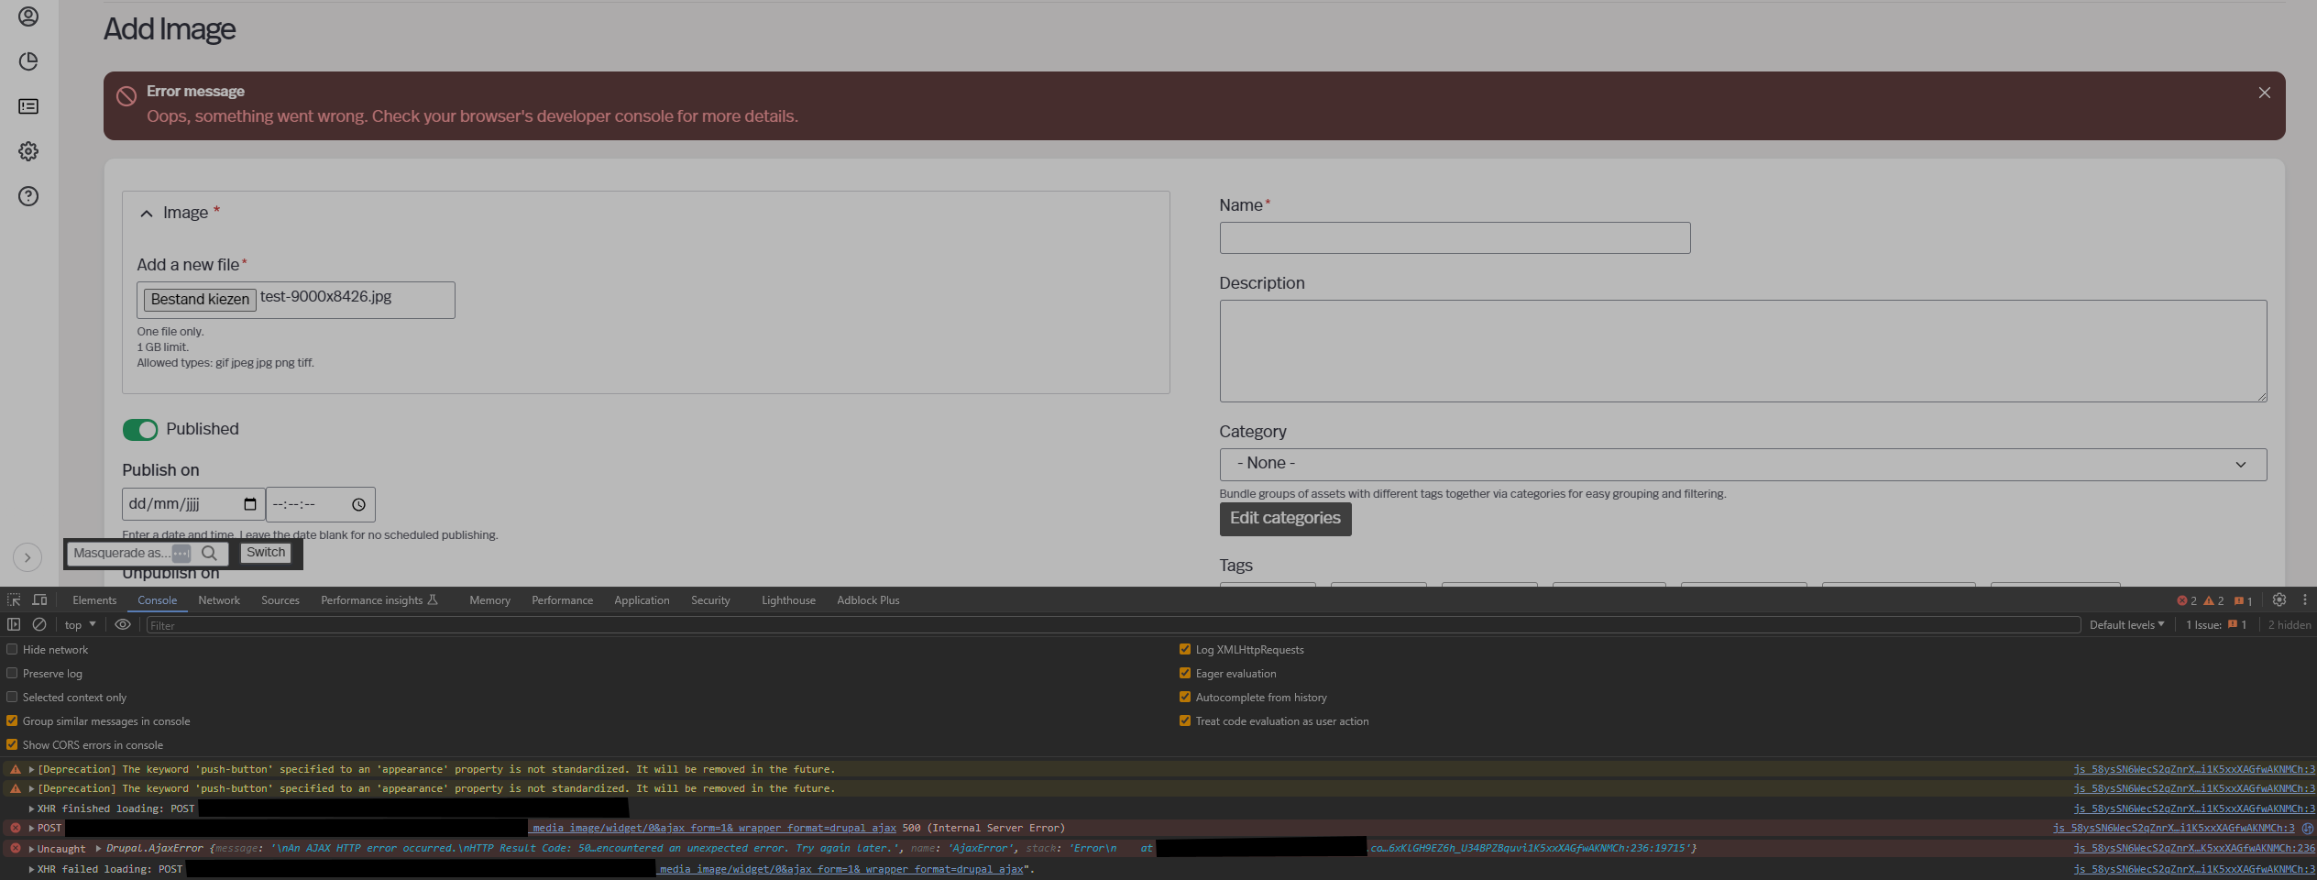This screenshot has height=880, width=2317.
Task: Open the clock time picker beside the date
Action: click(358, 503)
